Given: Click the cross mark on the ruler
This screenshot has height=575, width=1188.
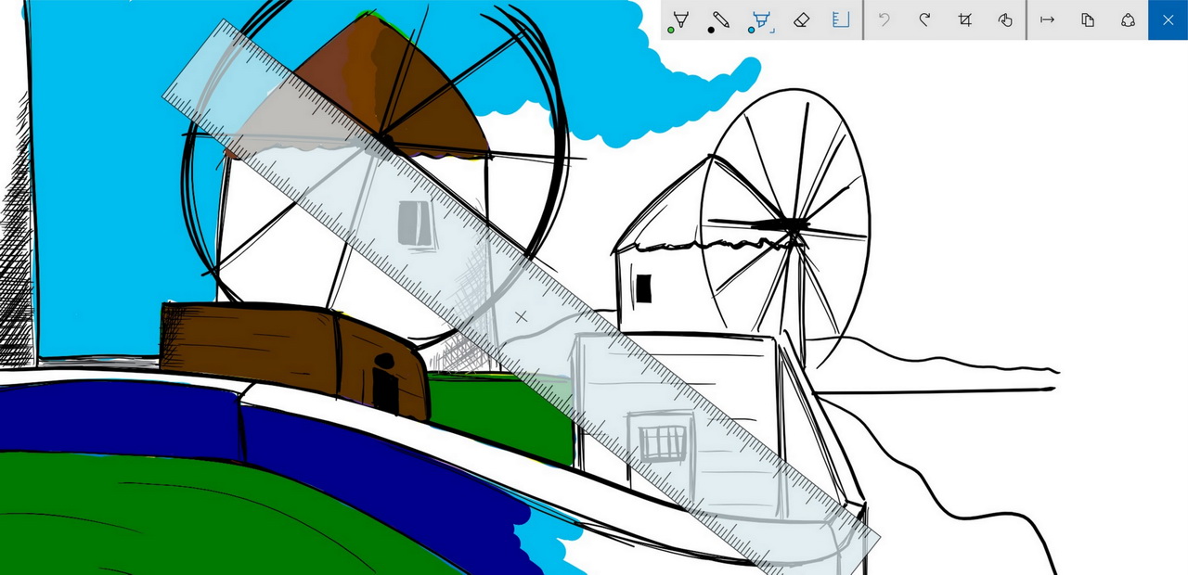Looking at the screenshot, I should (x=522, y=317).
